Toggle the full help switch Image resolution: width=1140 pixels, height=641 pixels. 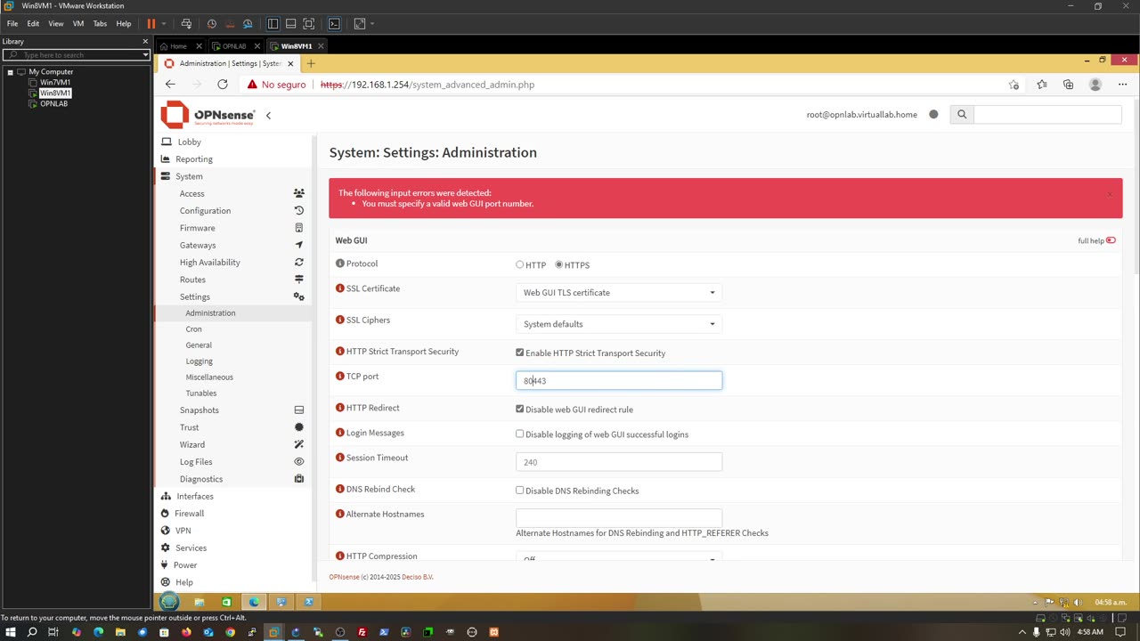1111,240
